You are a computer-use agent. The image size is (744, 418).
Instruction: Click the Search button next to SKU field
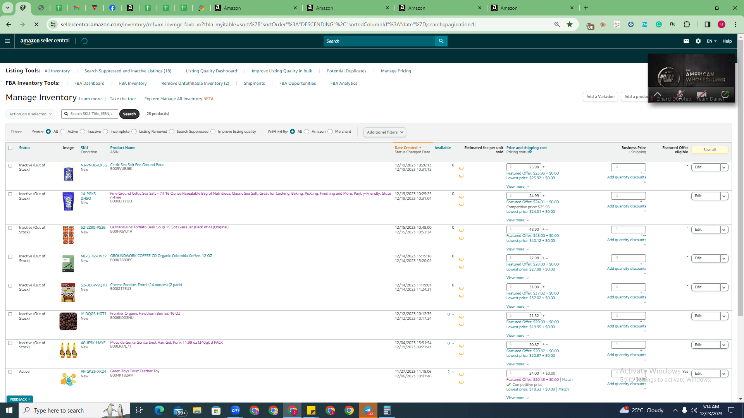129,114
